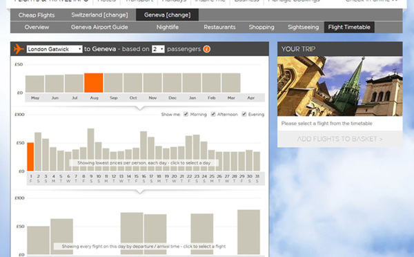Select the day 10 price bar
The height and width of the screenshot is (257, 414).
99,157
